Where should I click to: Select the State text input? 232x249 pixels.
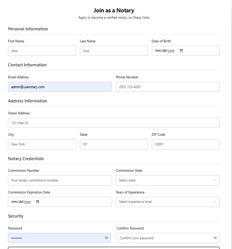click(114, 144)
